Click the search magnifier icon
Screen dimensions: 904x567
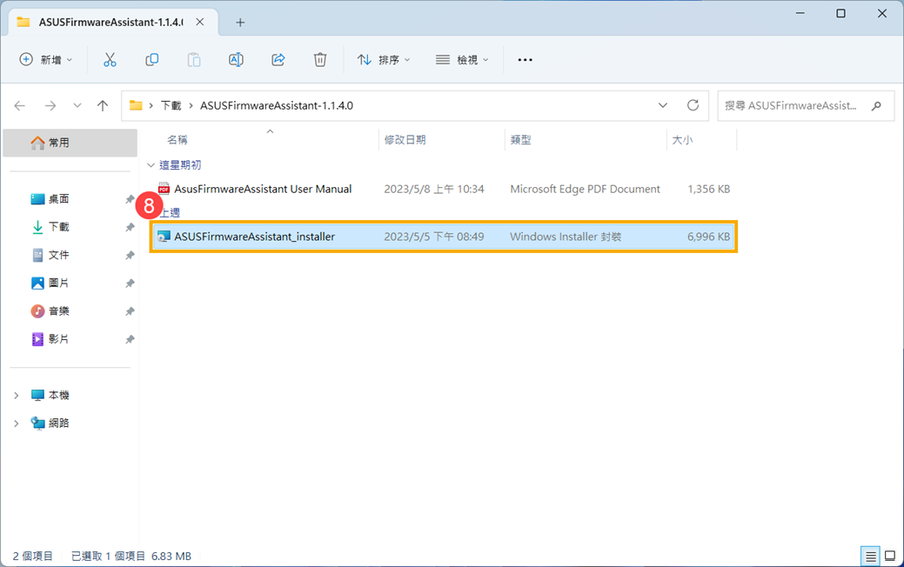[876, 105]
